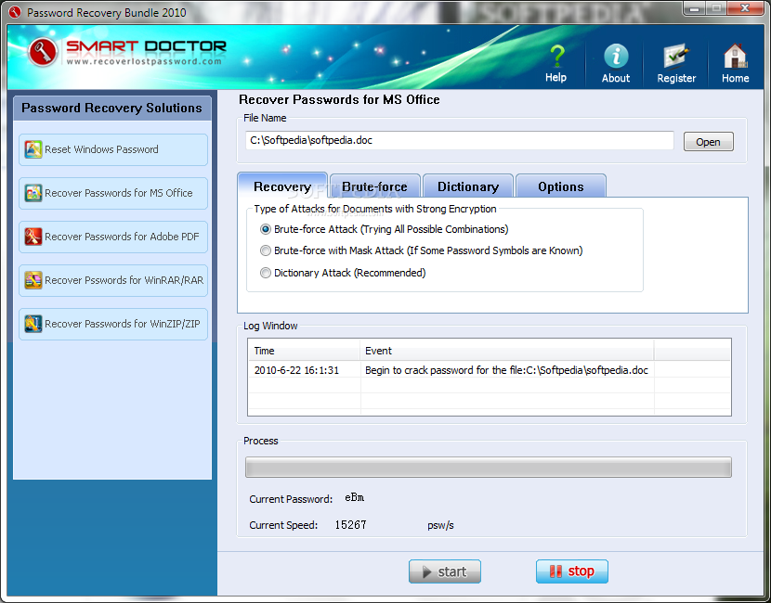Viewport: 771px width, 603px height.
Task: Click the start button
Action: (x=445, y=571)
